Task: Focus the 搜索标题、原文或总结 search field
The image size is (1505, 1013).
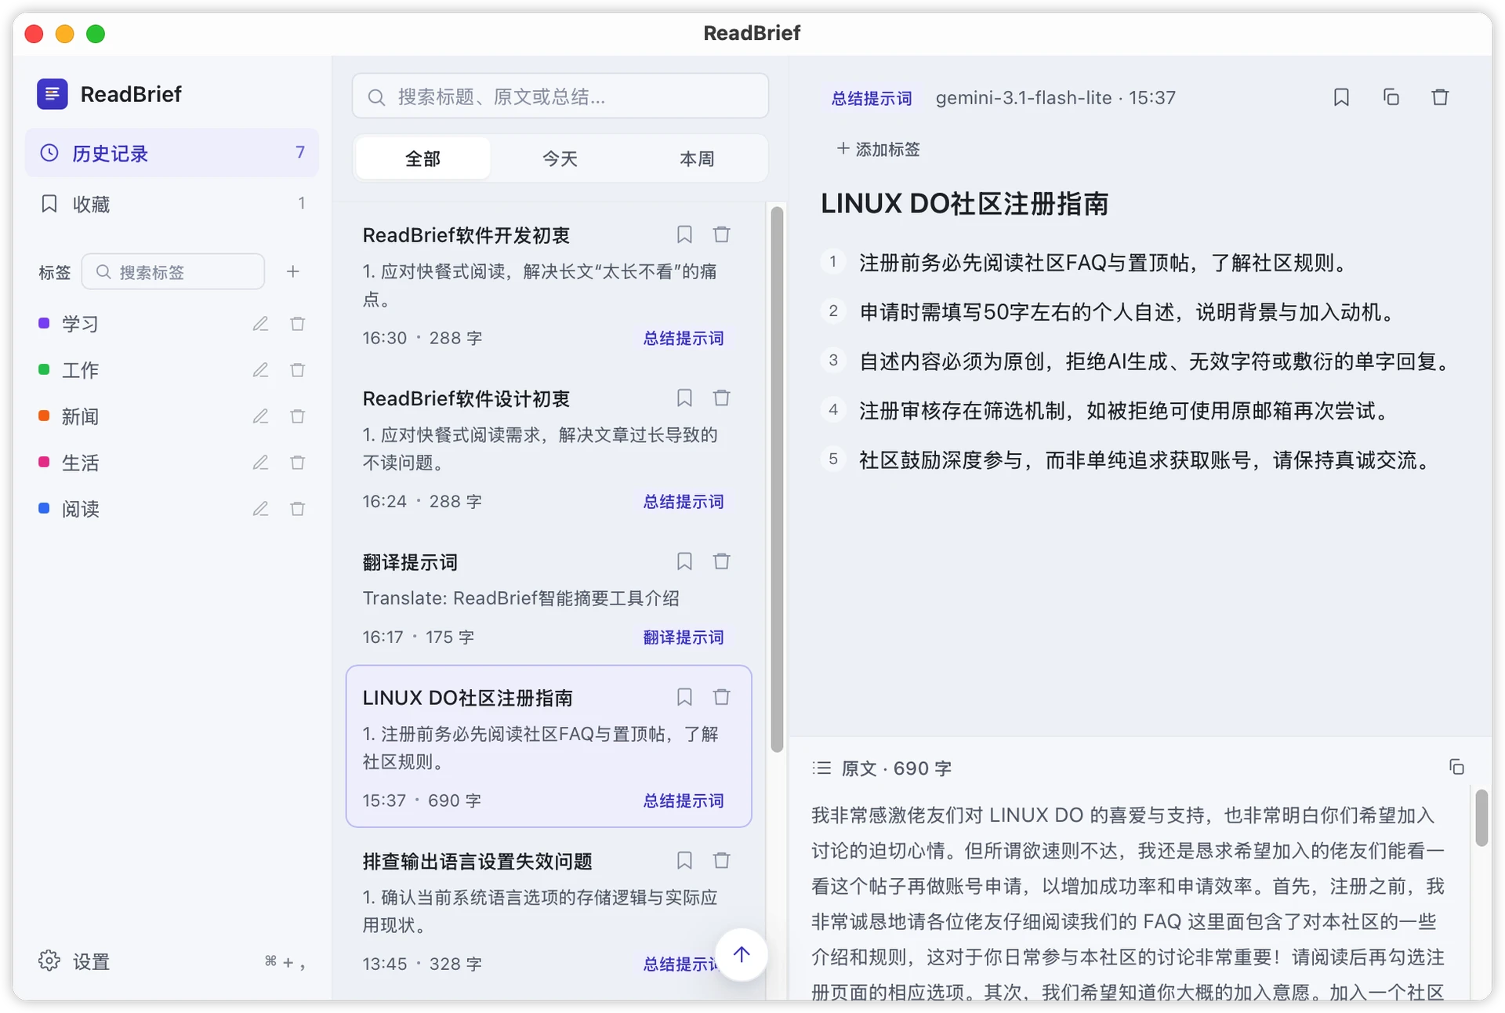Action: (560, 96)
